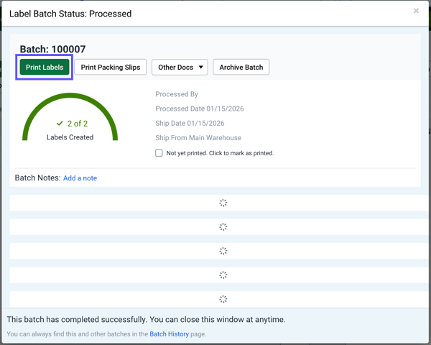Click the Ship Date 01/15/2026 text
This screenshot has height=345, width=431.
click(190, 123)
